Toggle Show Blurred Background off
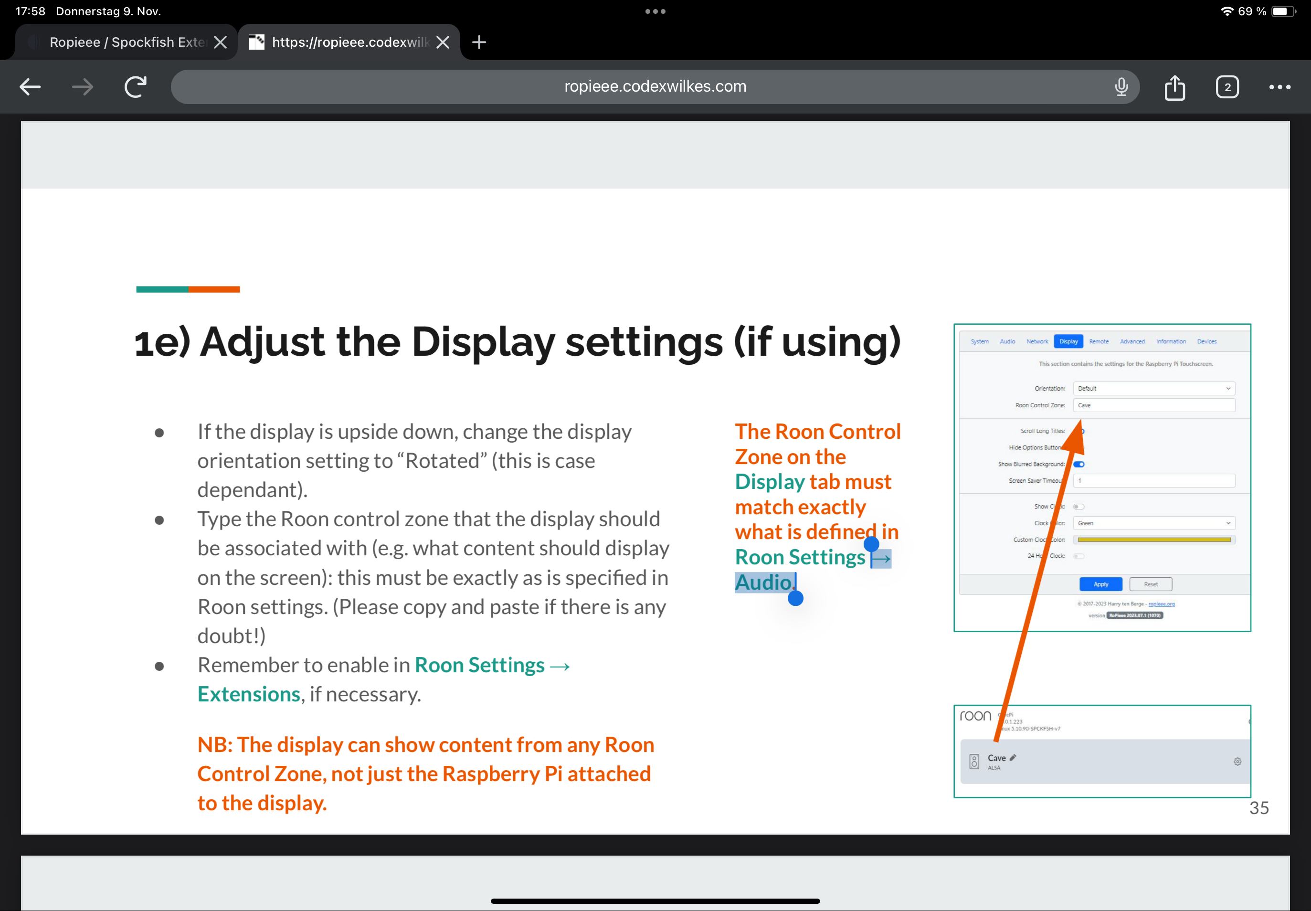This screenshot has width=1311, height=911. pyautogui.click(x=1079, y=465)
